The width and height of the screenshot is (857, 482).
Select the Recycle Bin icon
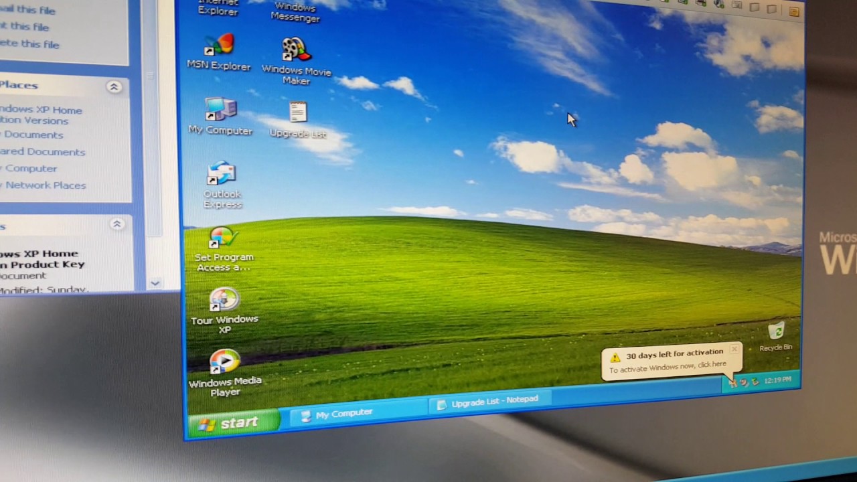pos(776,337)
